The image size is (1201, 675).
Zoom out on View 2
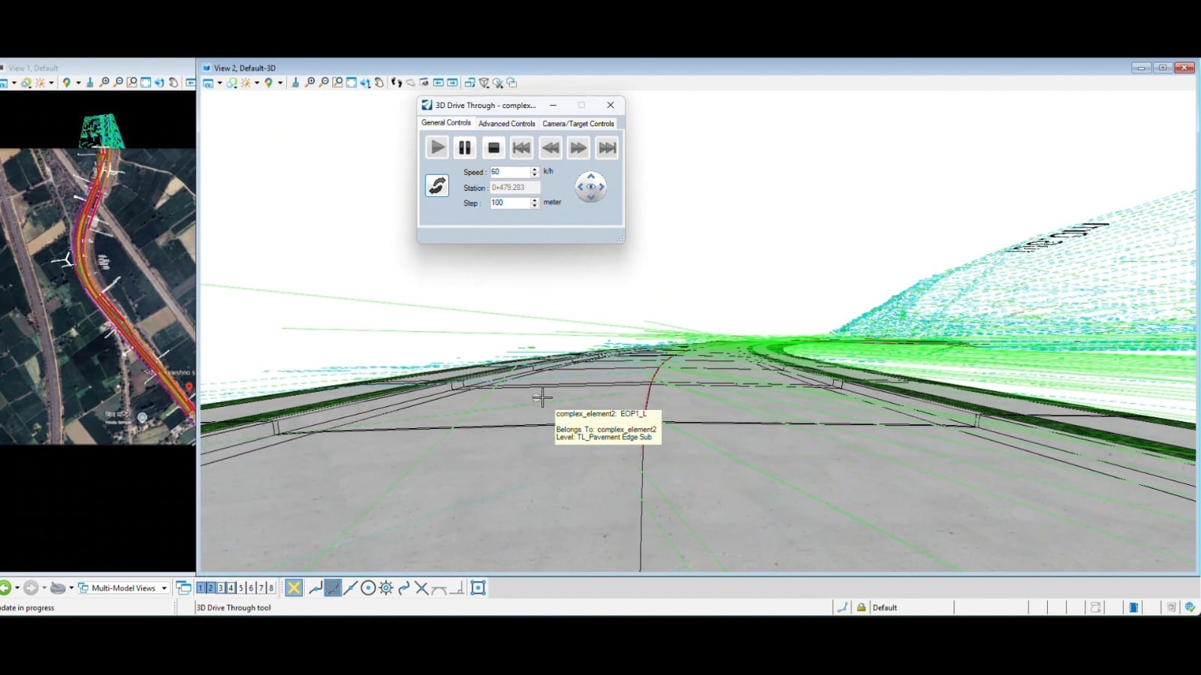(x=324, y=83)
